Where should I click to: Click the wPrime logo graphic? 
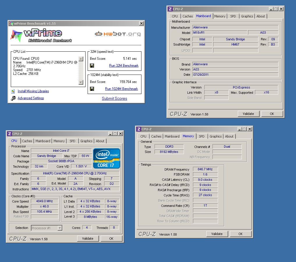click(41, 35)
